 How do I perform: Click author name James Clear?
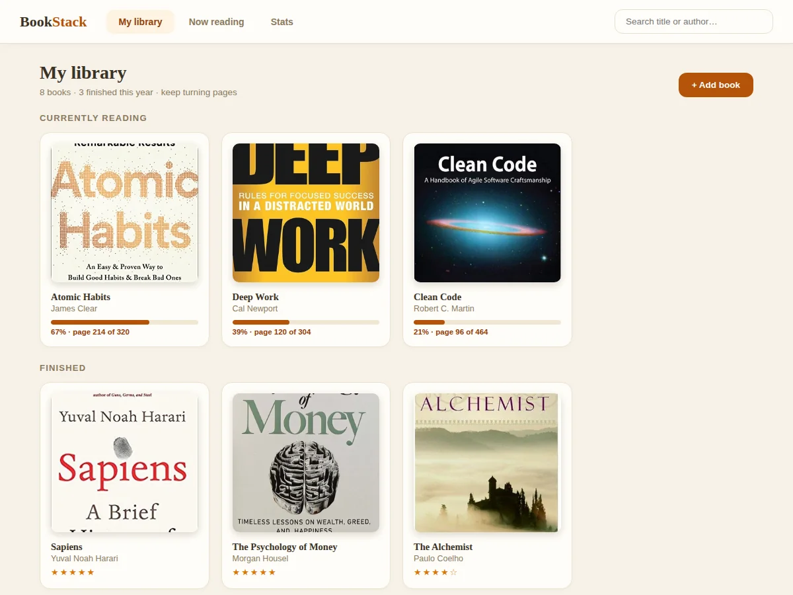74,309
